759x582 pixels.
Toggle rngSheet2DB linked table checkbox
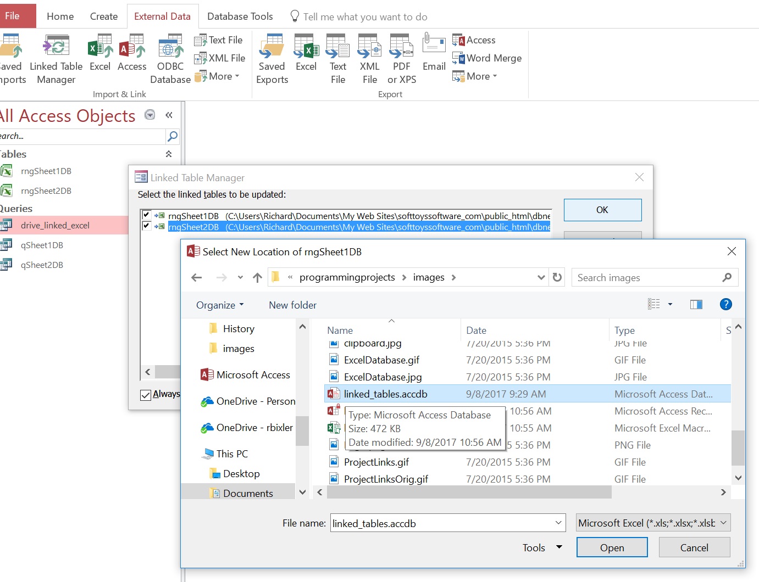[x=146, y=226]
